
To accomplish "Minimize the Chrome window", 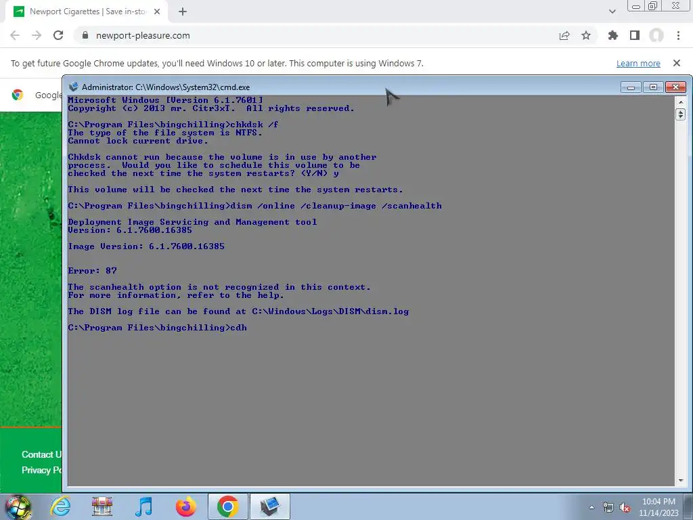I will tap(636, 5).
